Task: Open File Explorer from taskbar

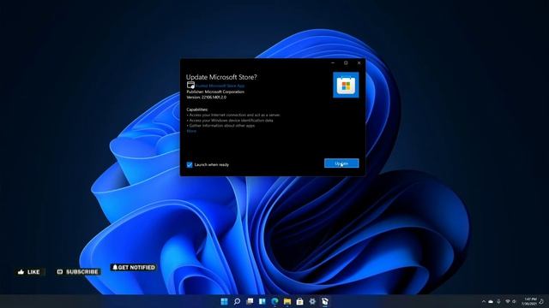Action: pos(287,301)
